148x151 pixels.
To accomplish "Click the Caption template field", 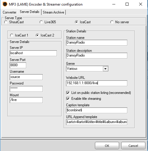I will pos(97,110).
